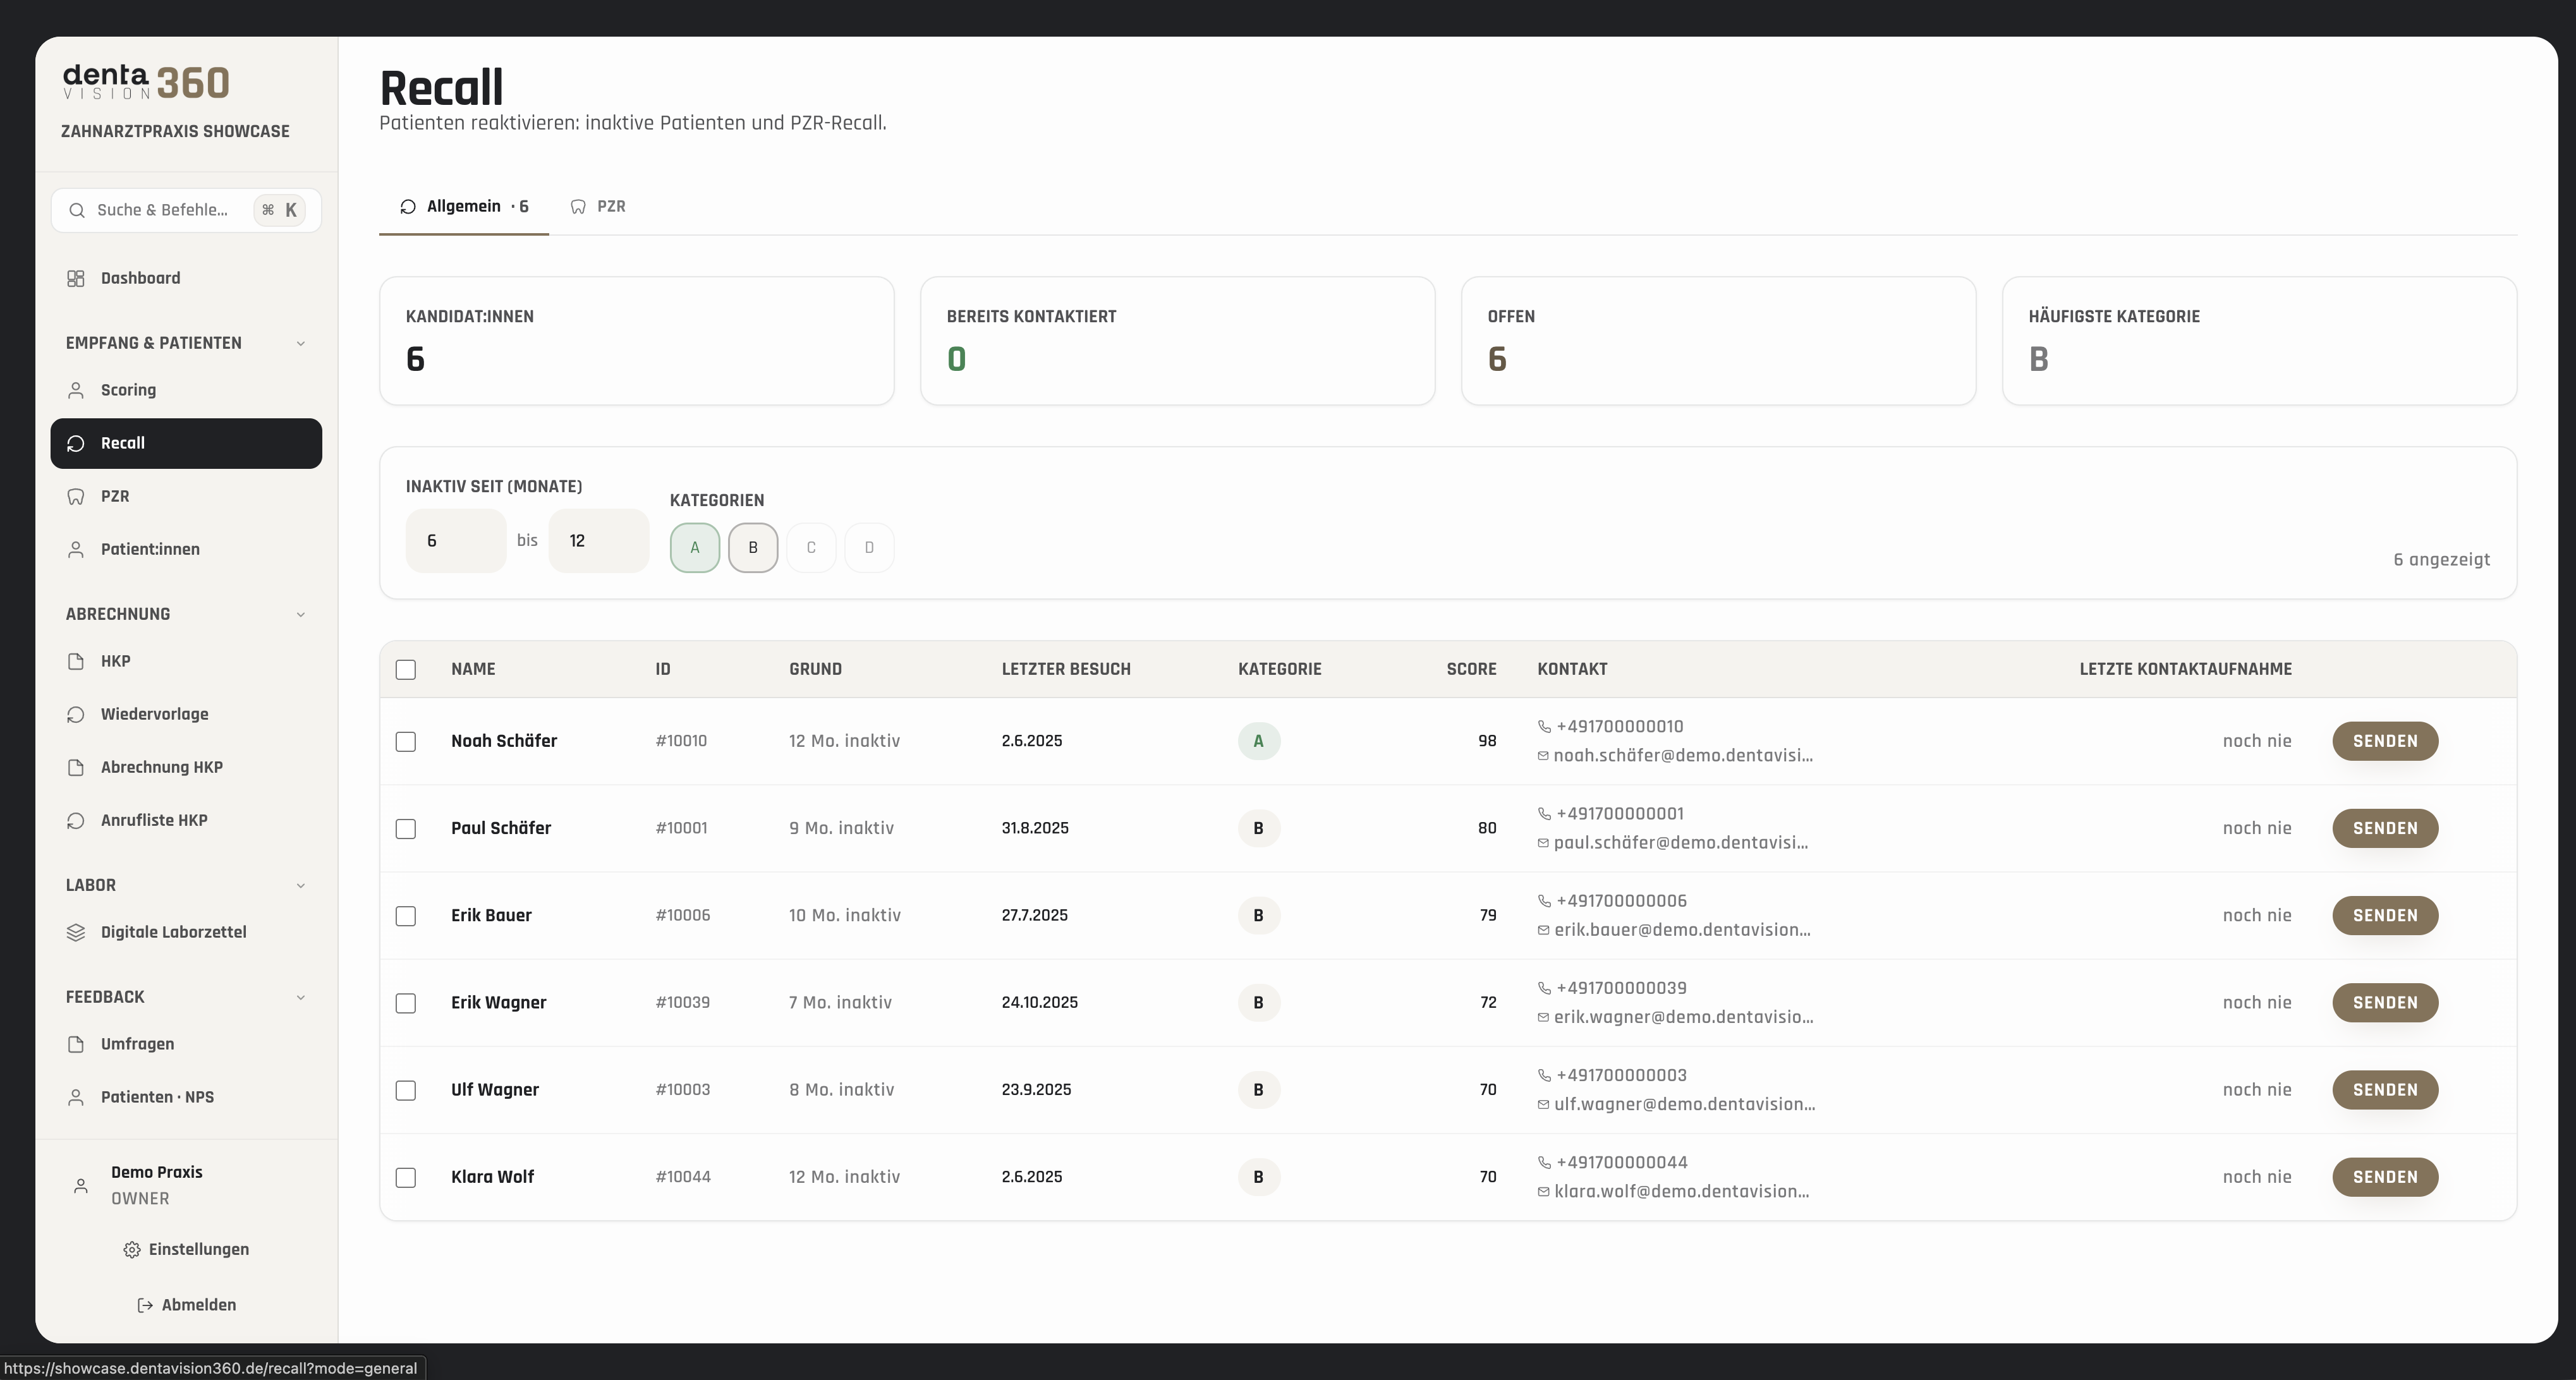
Task: Select the Allgemein tab
Action: [464, 207]
